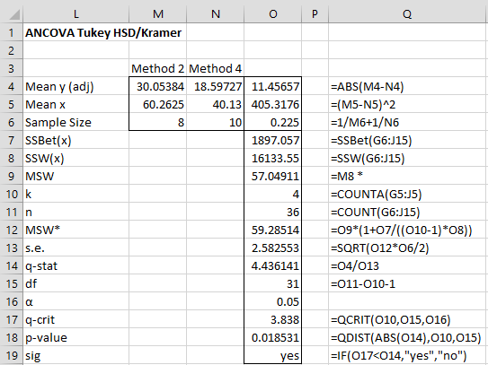
Task: Select the q-crit value 3.838
Action: [272, 319]
